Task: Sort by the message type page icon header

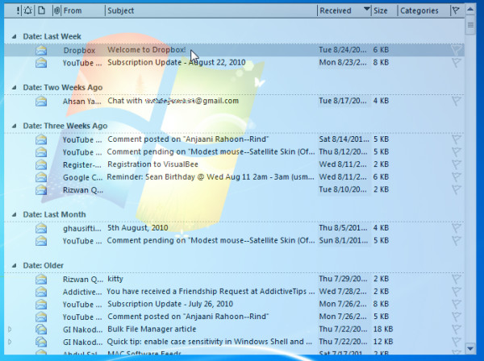Action: 41,10
